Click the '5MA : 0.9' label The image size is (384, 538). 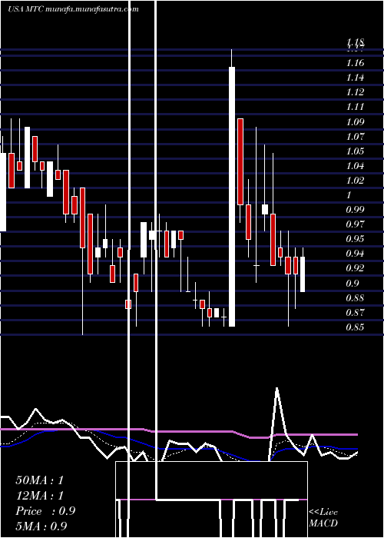(x=41, y=526)
